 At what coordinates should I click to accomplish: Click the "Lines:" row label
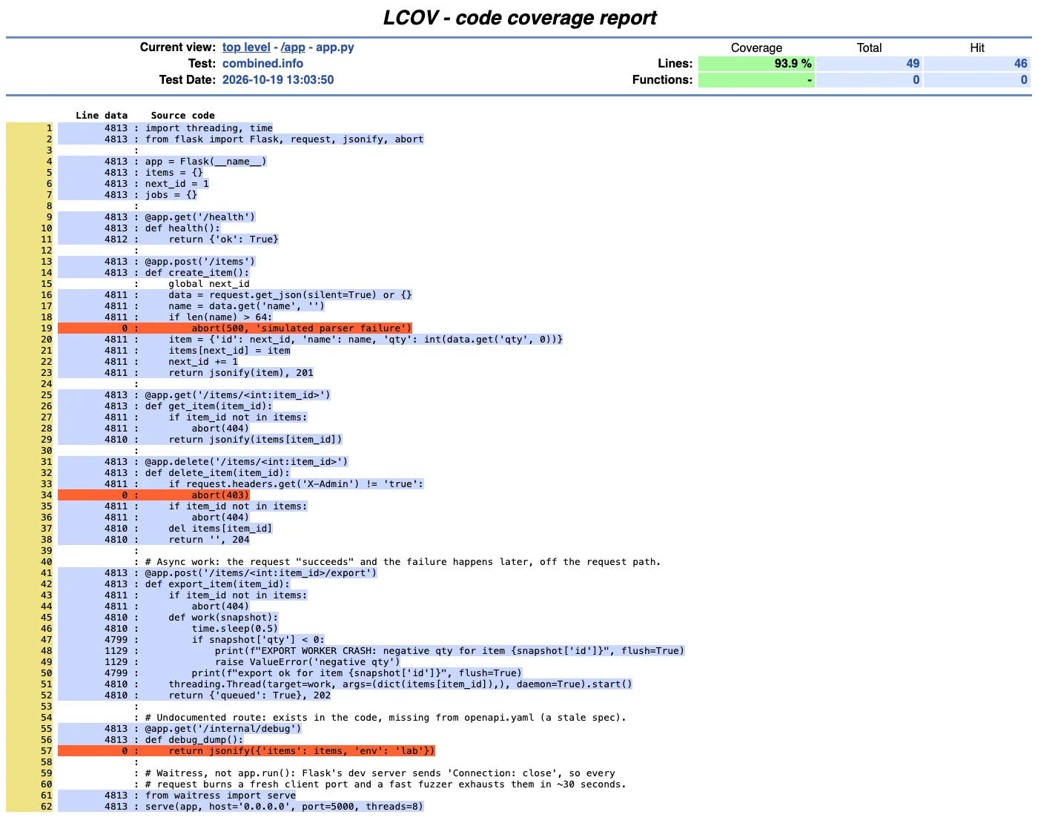(x=675, y=64)
